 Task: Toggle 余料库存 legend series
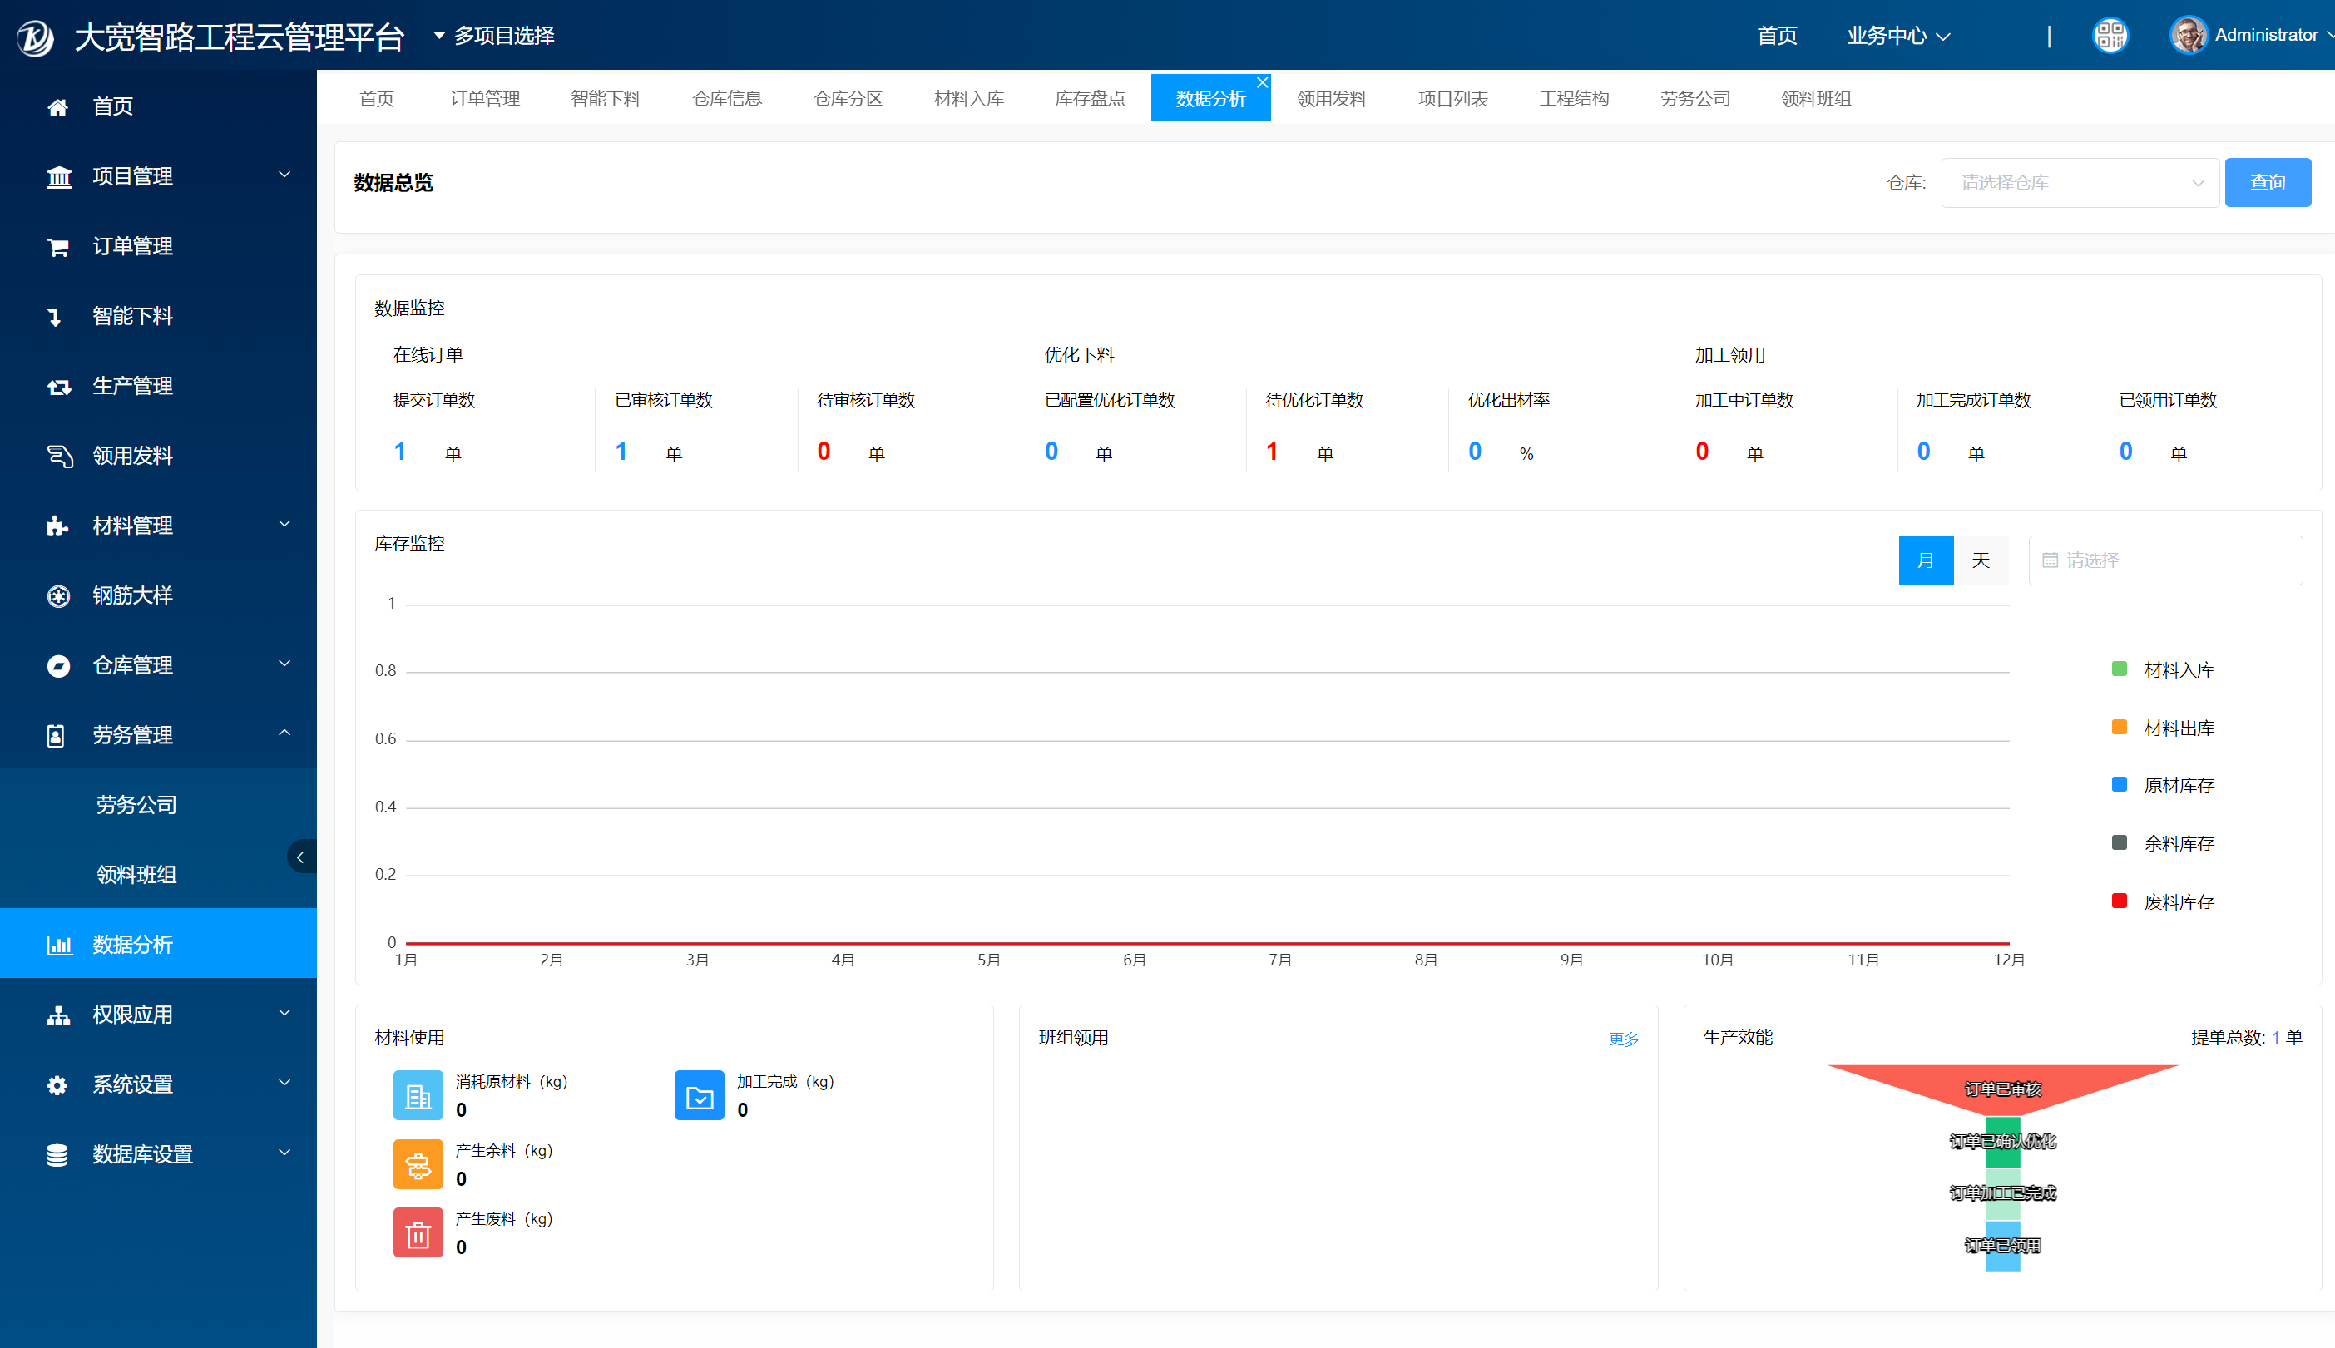[2163, 843]
